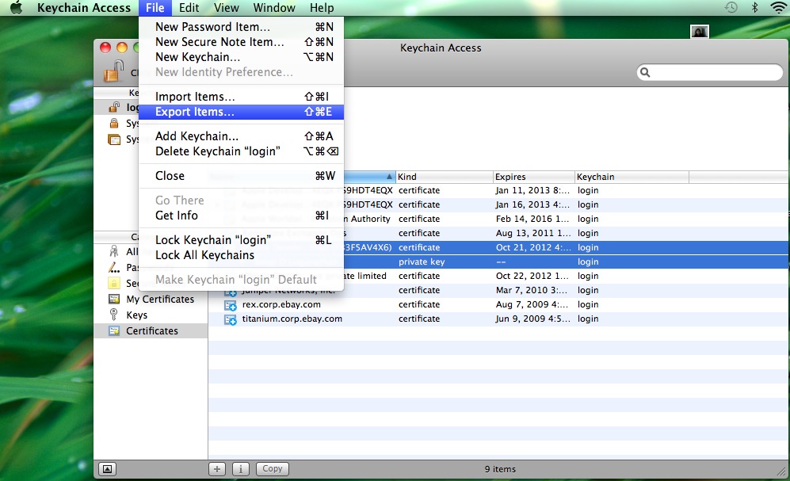The width and height of the screenshot is (790, 481).
Task: Click the "titanium.corp.ebay.com" name
Action: tap(292, 319)
